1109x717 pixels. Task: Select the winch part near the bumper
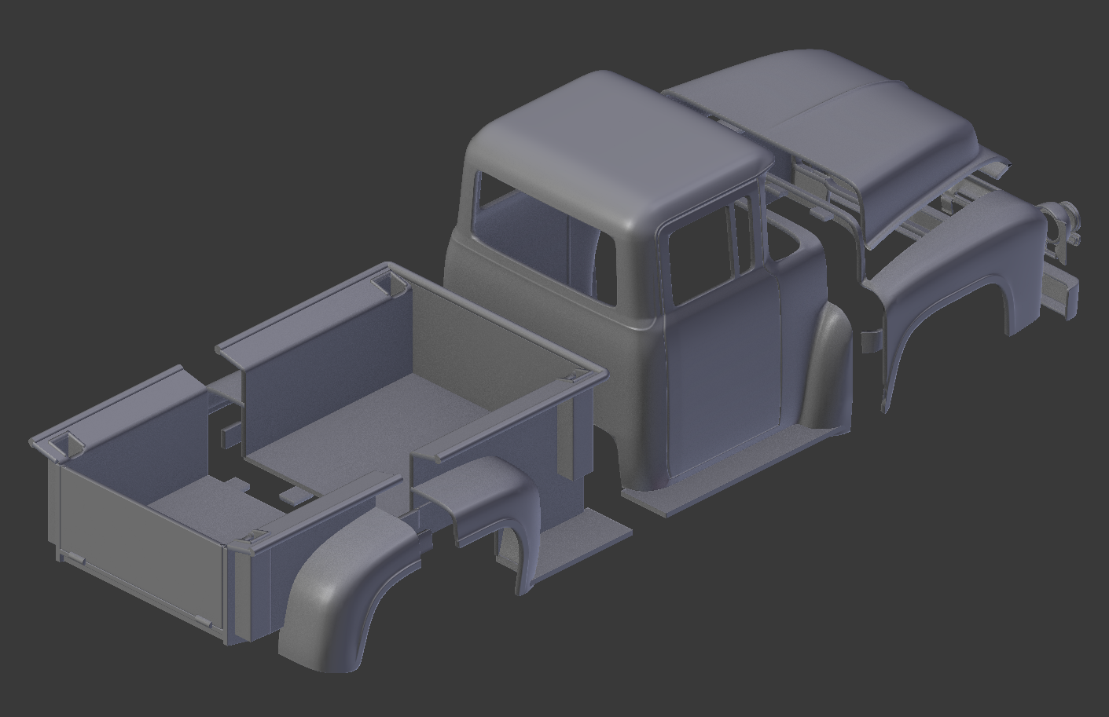1059,220
